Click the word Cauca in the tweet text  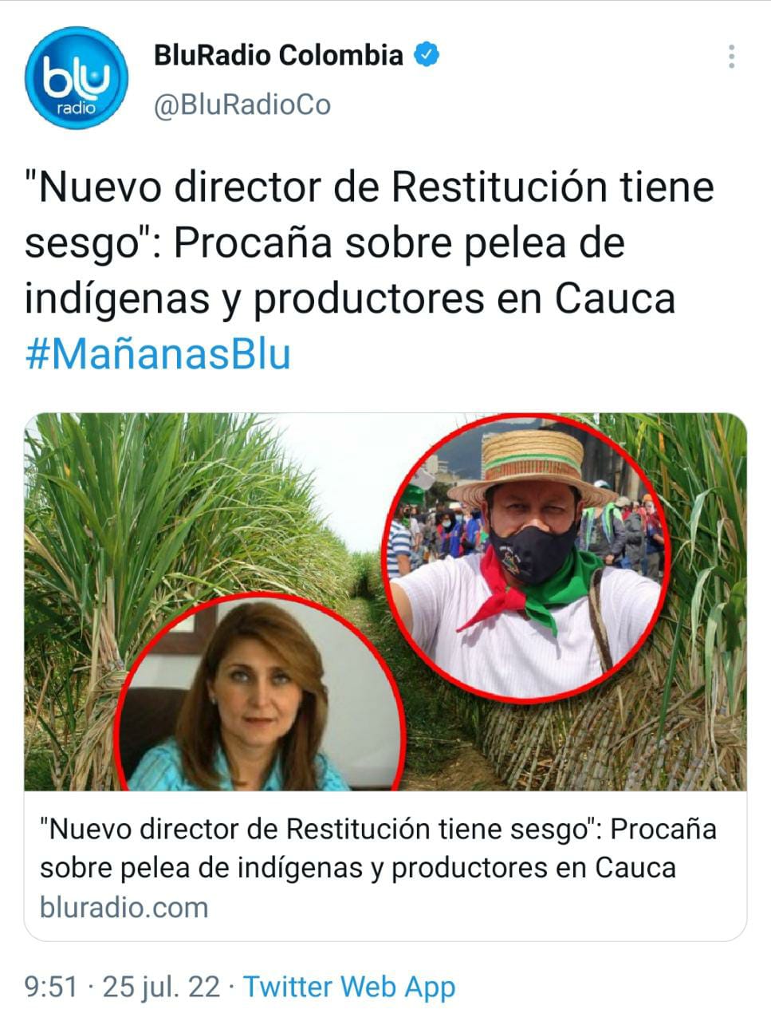(x=616, y=298)
